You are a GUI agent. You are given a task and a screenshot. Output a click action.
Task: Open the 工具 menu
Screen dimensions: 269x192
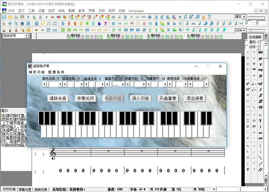coord(31,10)
